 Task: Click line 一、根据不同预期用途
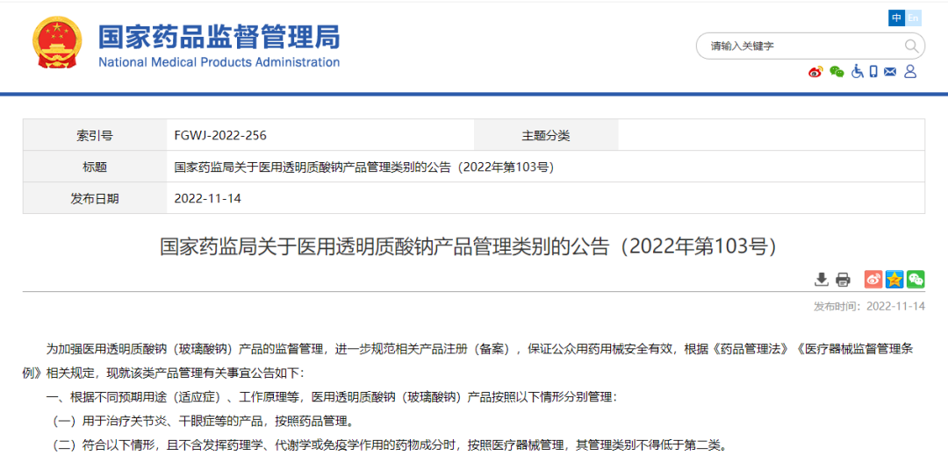pyautogui.click(x=332, y=398)
